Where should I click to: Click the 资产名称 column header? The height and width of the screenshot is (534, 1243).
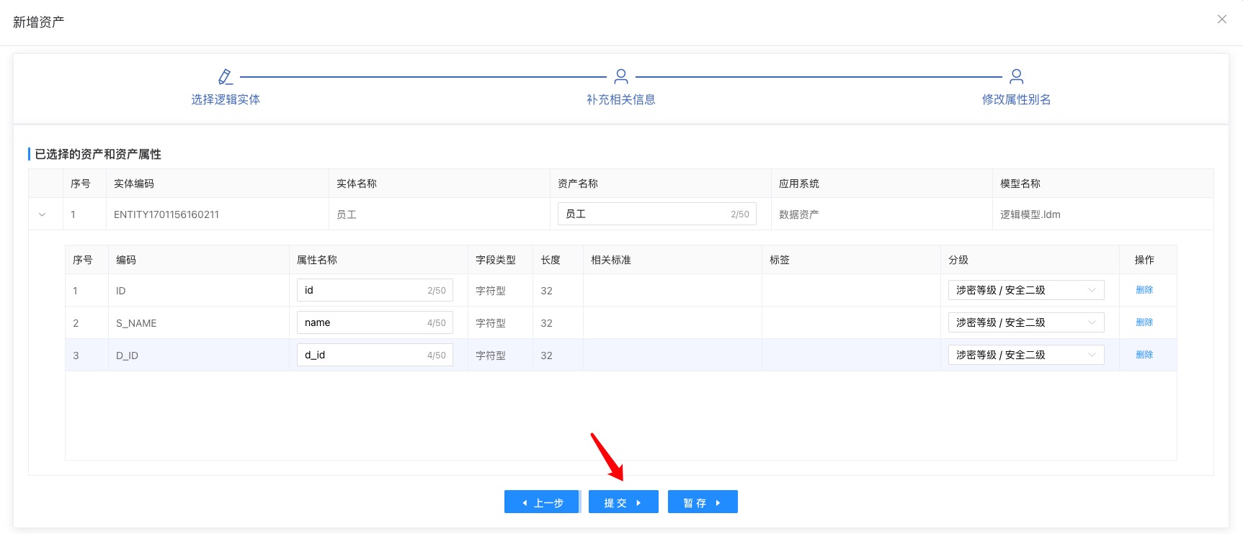pyautogui.click(x=578, y=184)
